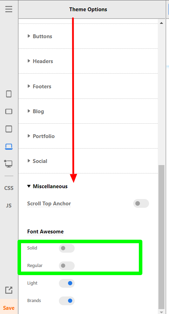Turn on Font Awesome Regular toggle
169x314 pixels.
point(67,266)
